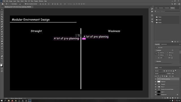Open the three-dots align options

tap(65, 4)
